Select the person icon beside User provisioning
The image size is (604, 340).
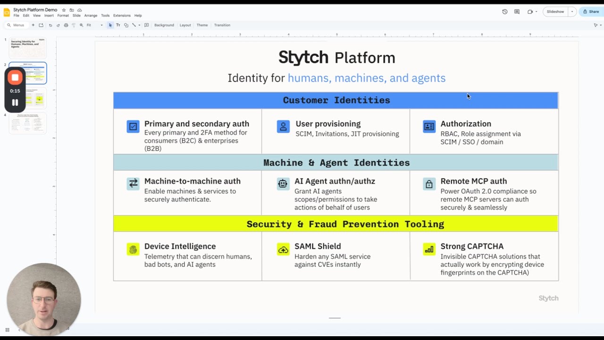283,127
